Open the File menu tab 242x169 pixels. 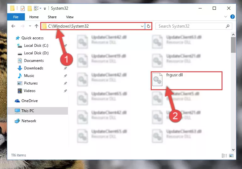point(16,17)
